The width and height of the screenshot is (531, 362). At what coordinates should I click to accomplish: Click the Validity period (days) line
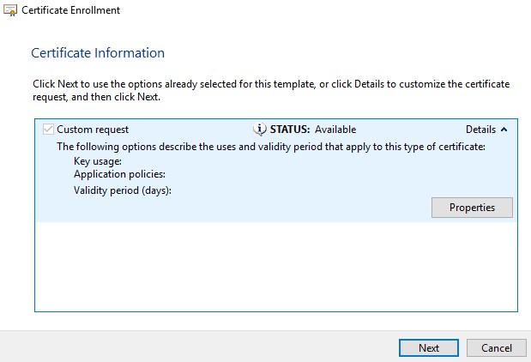click(x=123, y=190)
